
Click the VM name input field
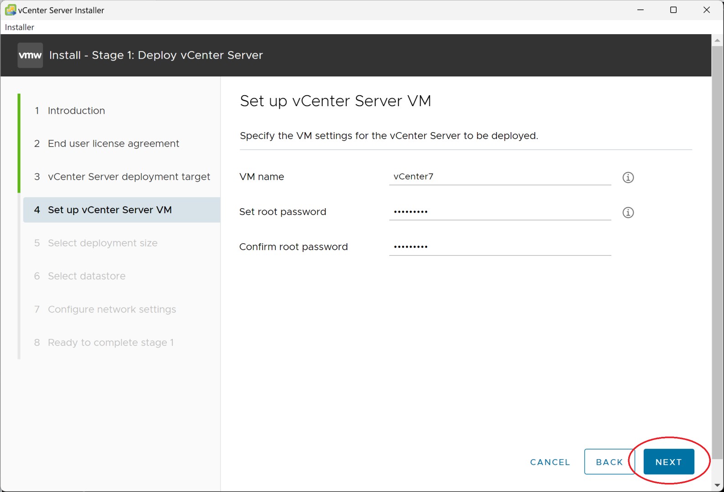tap(500, 177)
